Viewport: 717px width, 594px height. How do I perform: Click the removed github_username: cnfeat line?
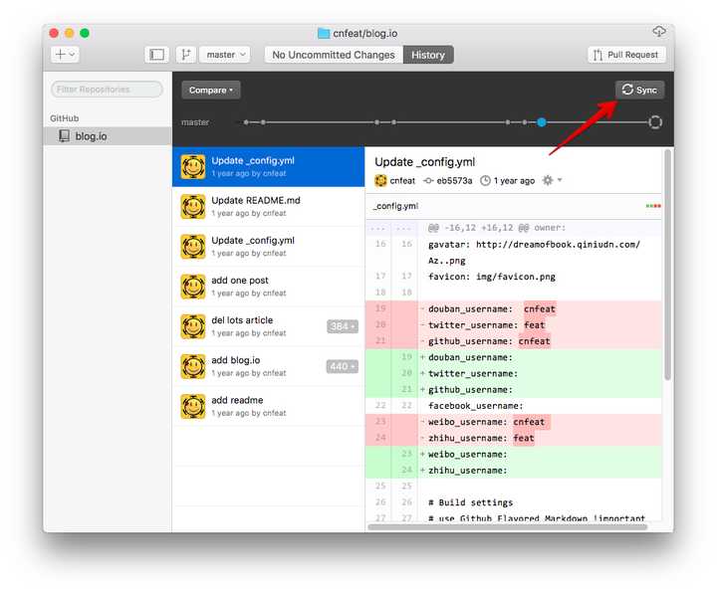[x=514, y=341]
